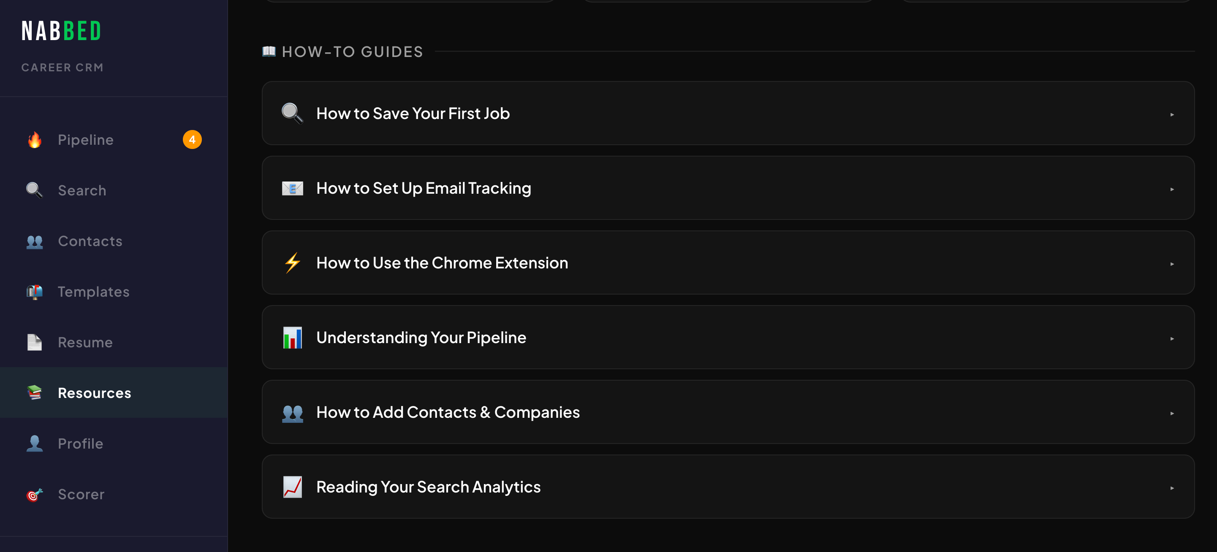Click the books icon next to Resources
Image resolution: width=1217 pixels, height=552 pixels.
35,393
